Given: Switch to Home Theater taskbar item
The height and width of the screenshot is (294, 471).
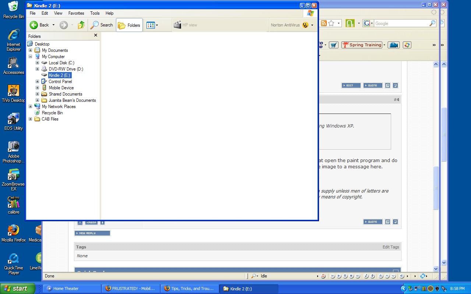Looking at the screenshot, I should point(72,288).
